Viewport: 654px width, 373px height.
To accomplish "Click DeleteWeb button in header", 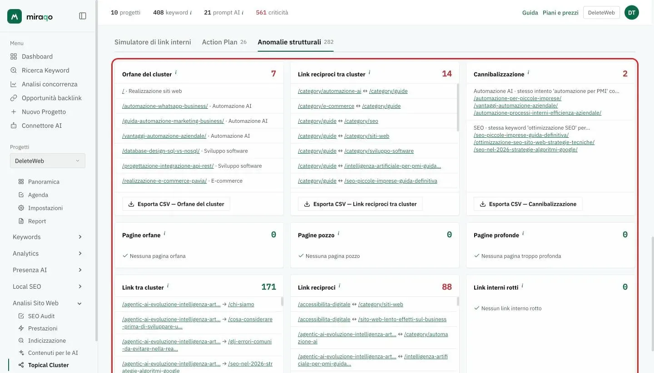I will [601, 13].
